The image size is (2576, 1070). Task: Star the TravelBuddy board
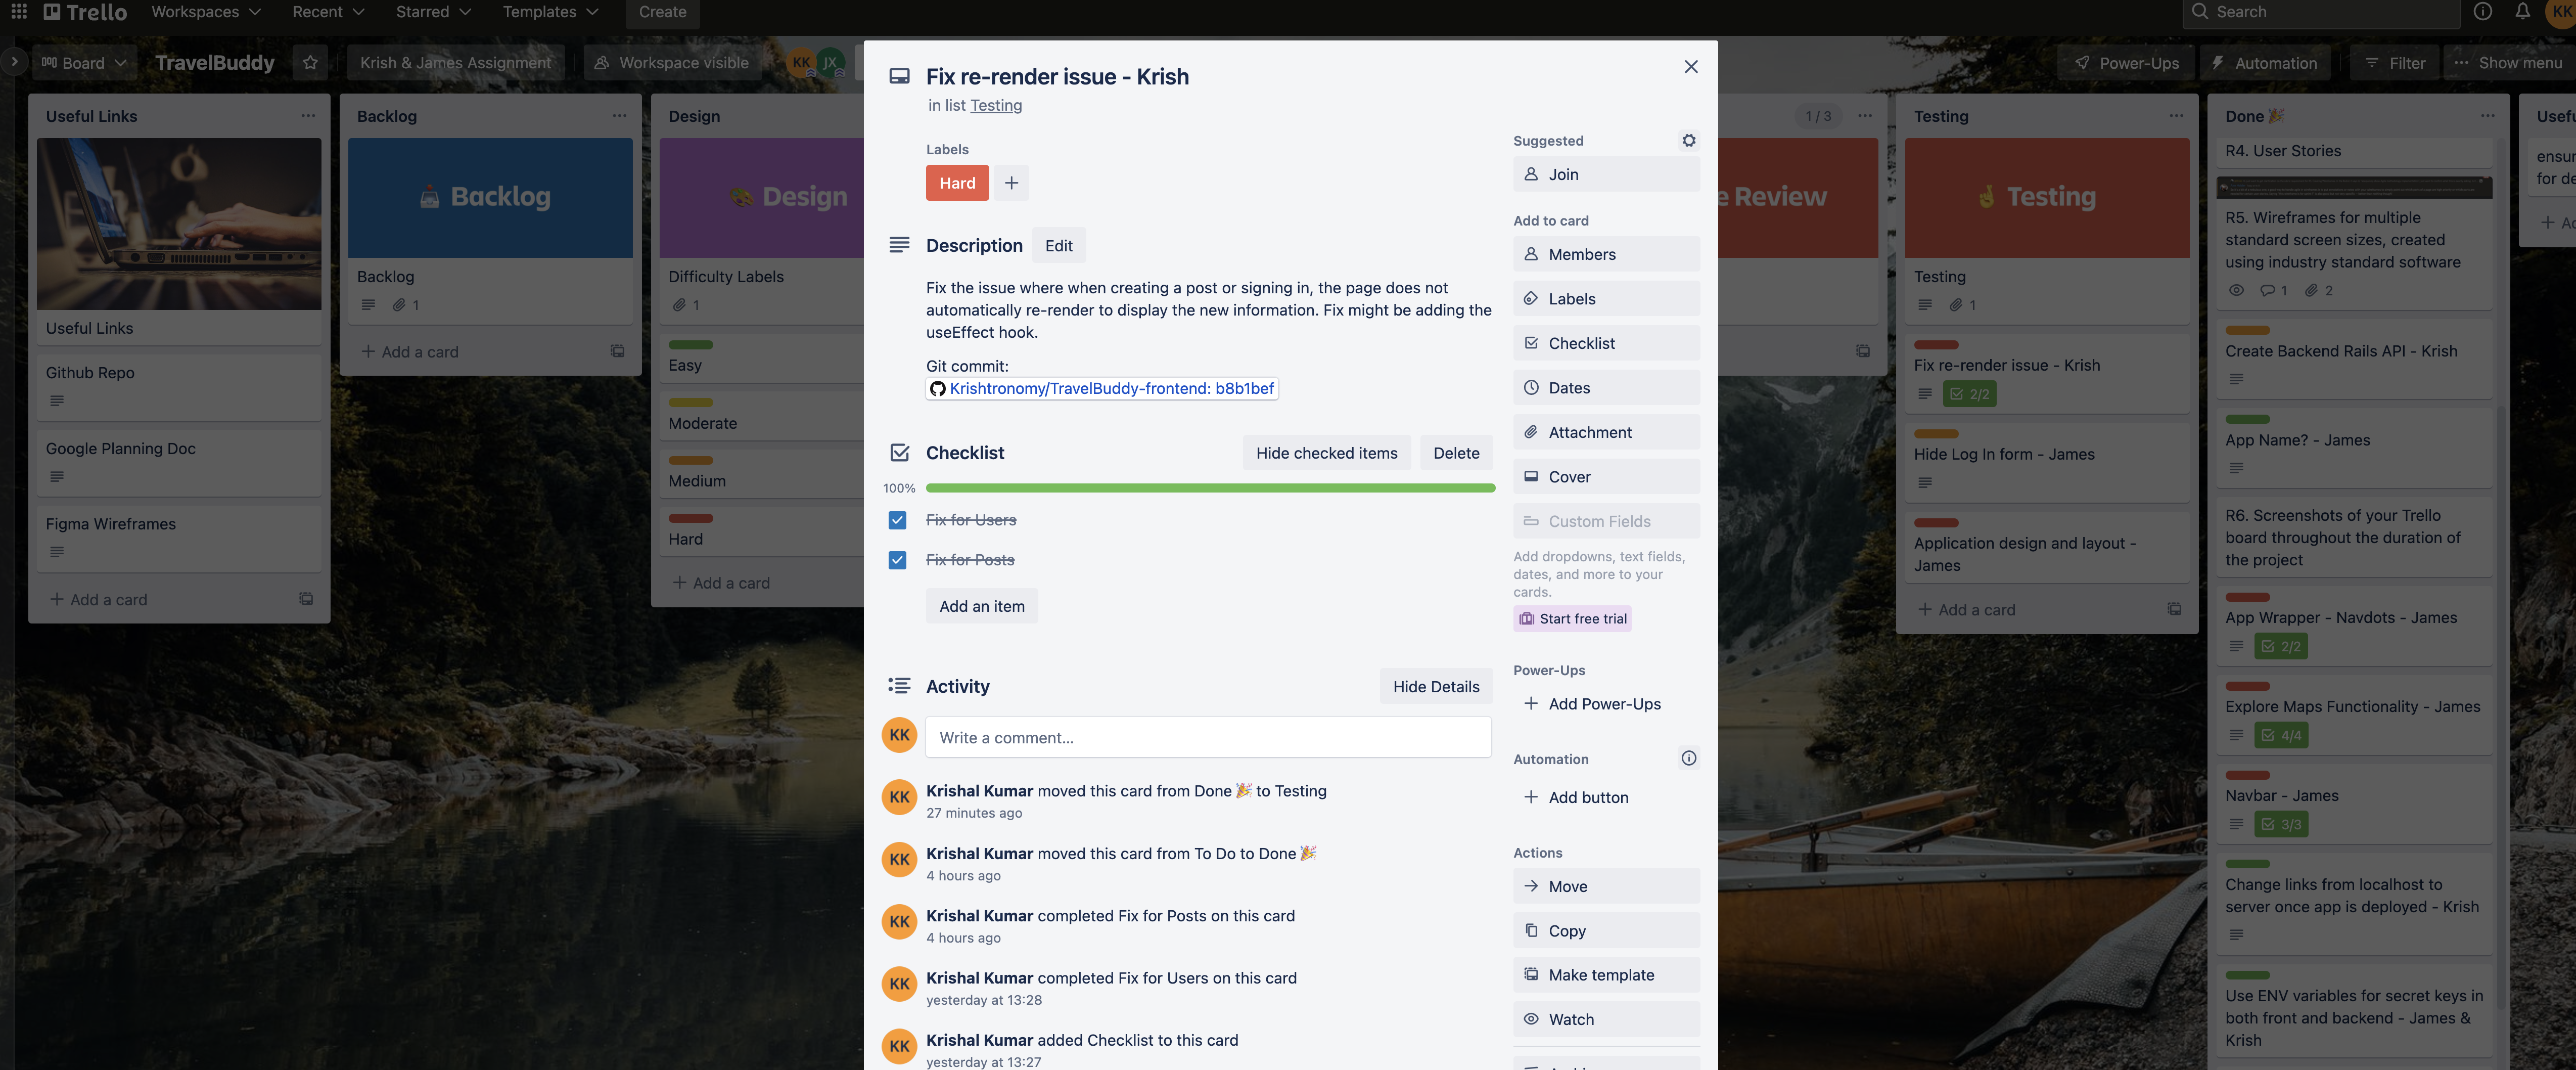[310, 63]
